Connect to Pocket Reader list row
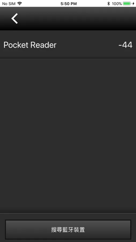Image resolution: width=136 pixels, height=242 pixels. click(68, 45)
